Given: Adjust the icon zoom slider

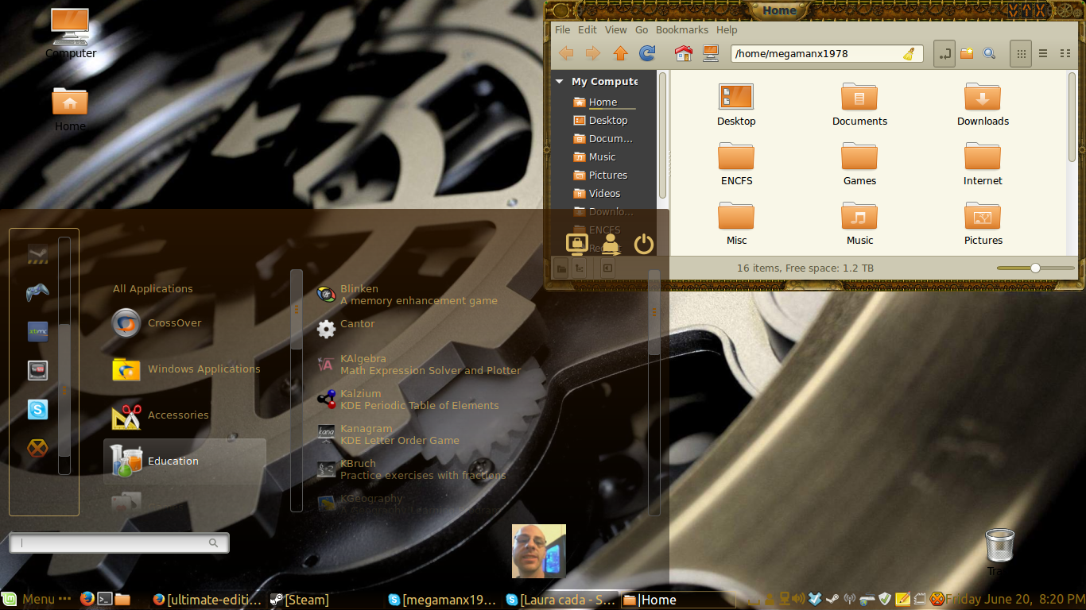Looking at the screenshot, I should click(1035, 268).
